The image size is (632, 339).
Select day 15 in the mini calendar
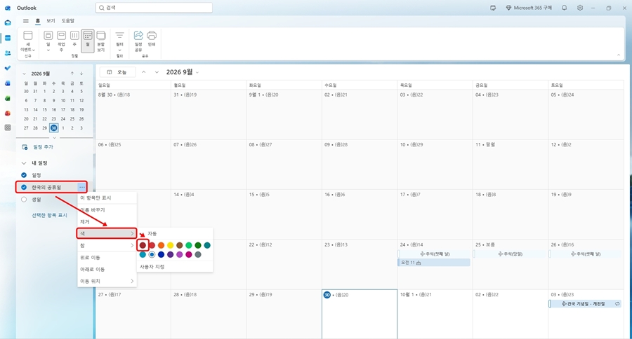click(44, 109)
